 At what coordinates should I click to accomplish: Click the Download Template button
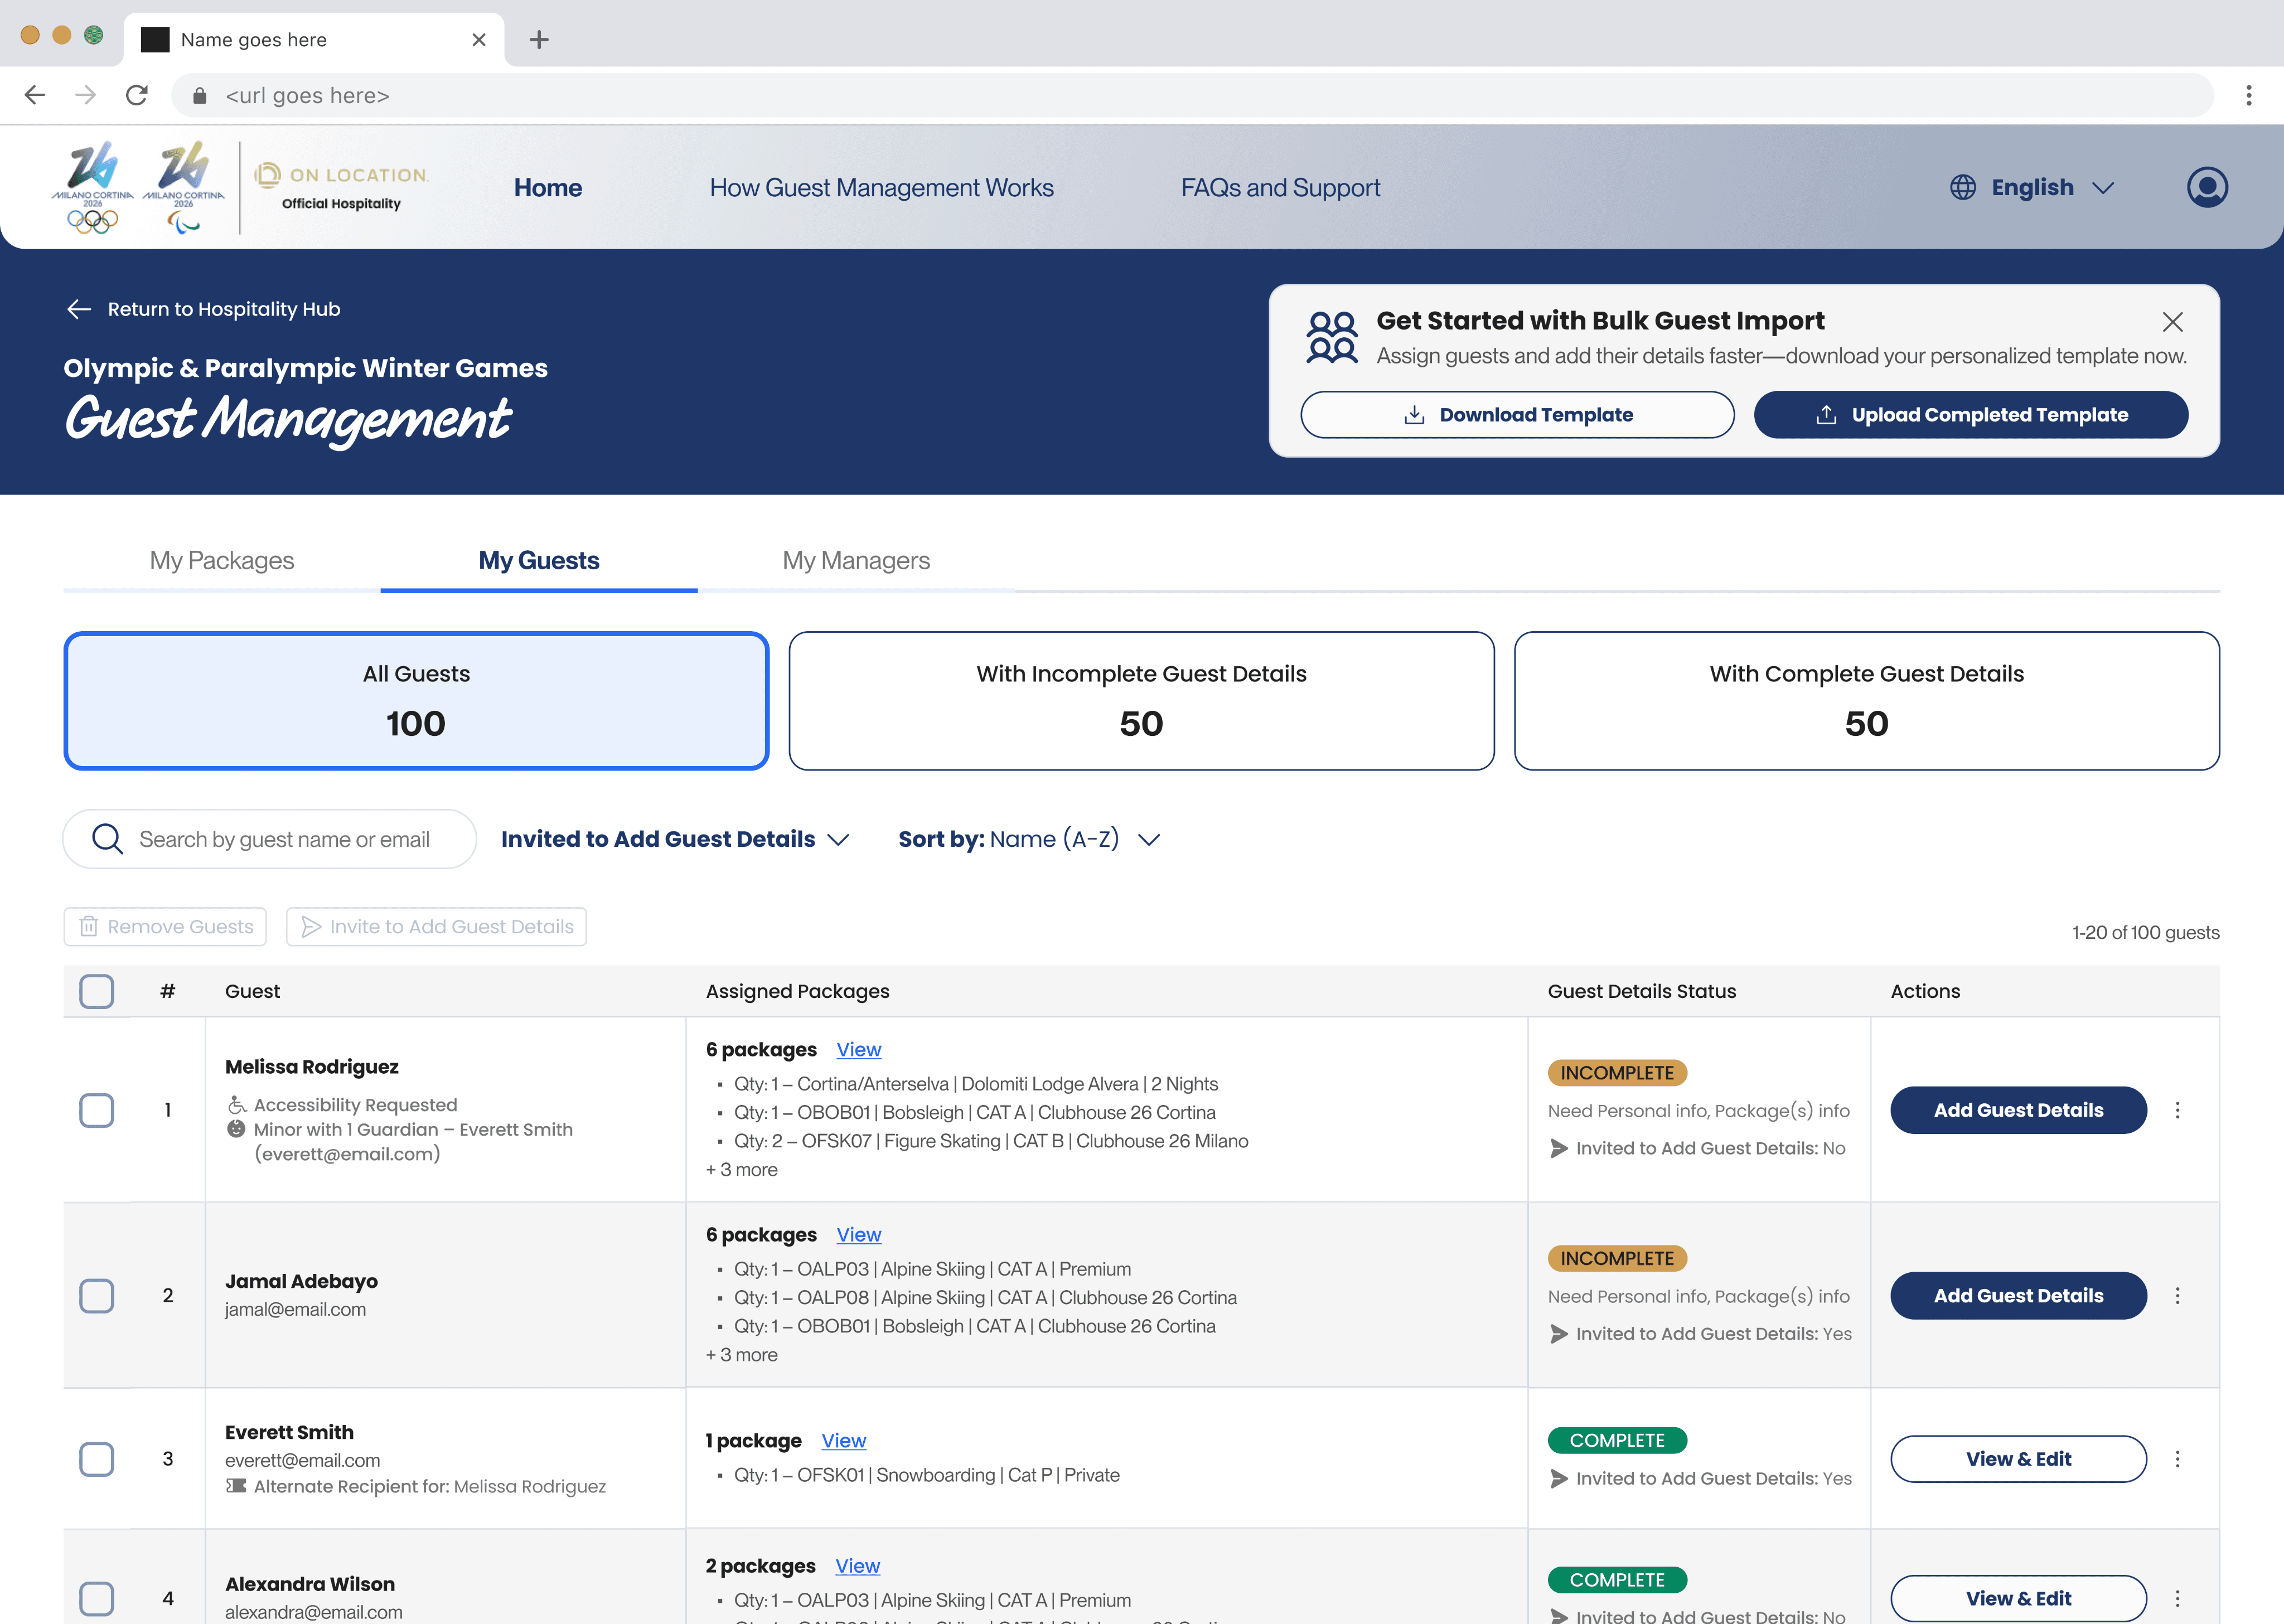tap(1516, 414)
